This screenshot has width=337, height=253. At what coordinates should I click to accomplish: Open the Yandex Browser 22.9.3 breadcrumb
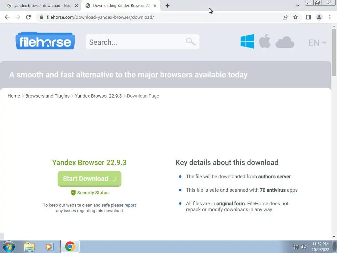[x=98, y=96]
